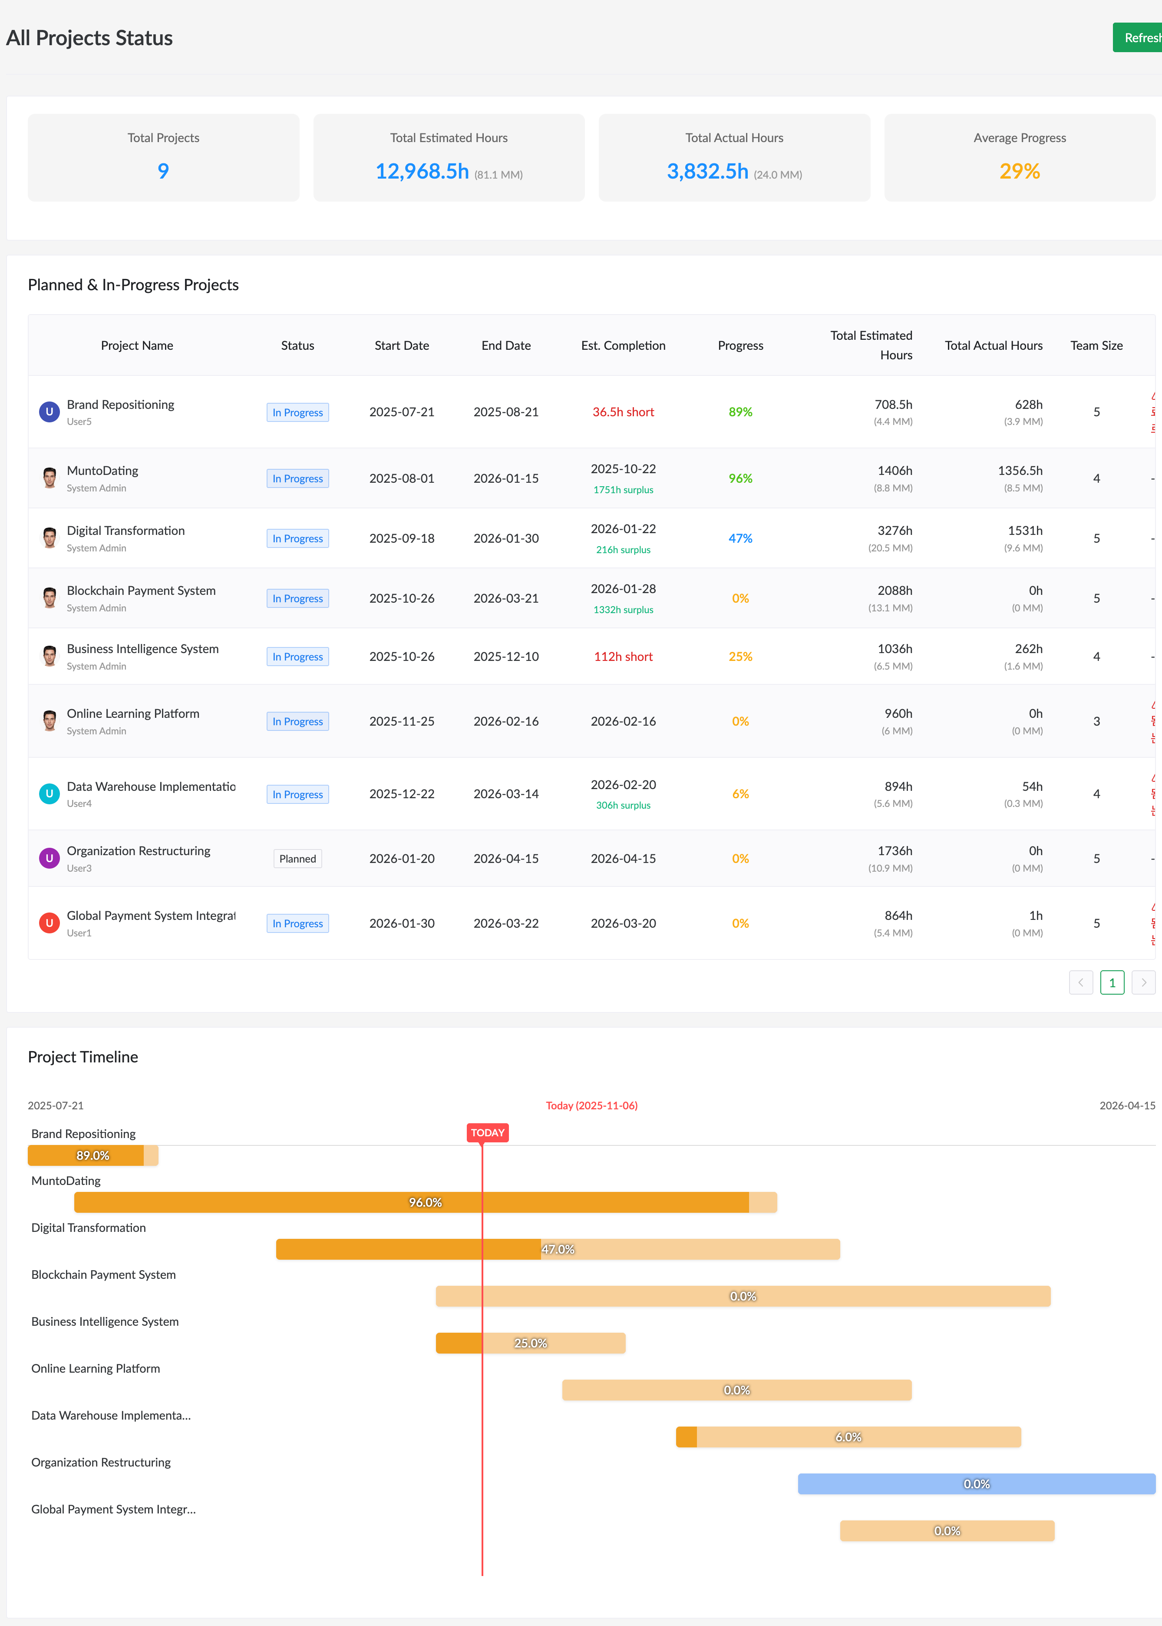
Task: Click the Planned badge on Organization Restructuring
Action: click(297, 859)
